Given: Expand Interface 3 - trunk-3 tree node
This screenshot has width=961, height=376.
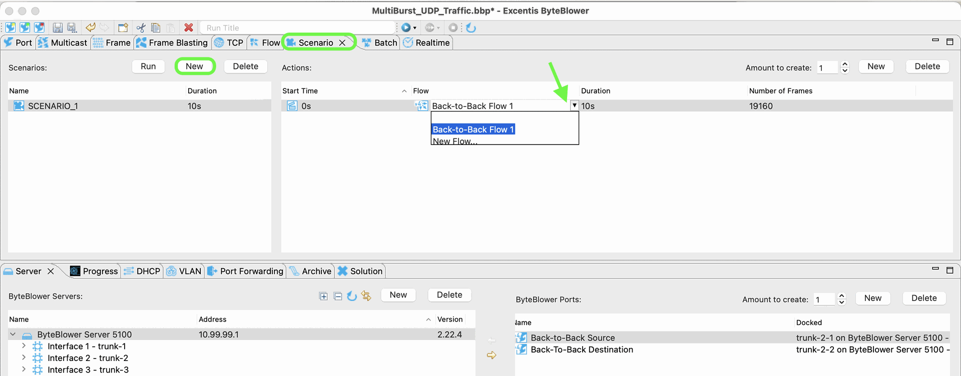Looking at the screenshot, I should [x=24, y=369].
